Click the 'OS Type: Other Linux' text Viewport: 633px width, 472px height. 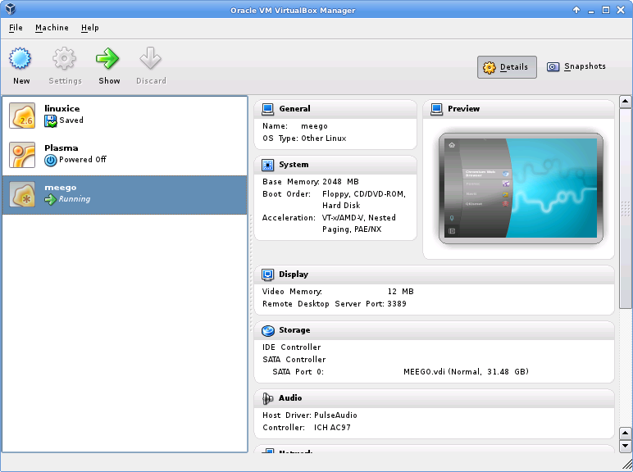point(304,138)
